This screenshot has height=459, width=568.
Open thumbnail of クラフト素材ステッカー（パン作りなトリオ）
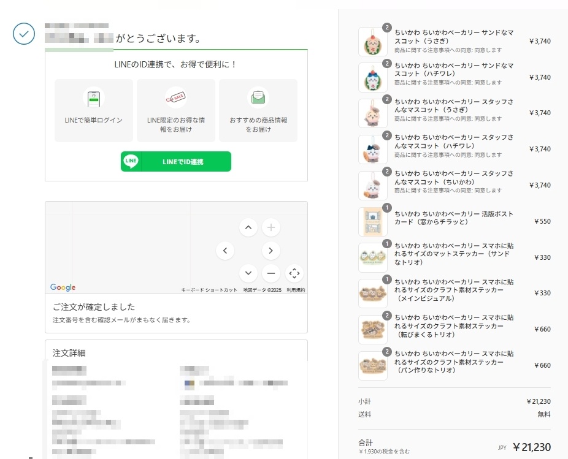(373, 366)
